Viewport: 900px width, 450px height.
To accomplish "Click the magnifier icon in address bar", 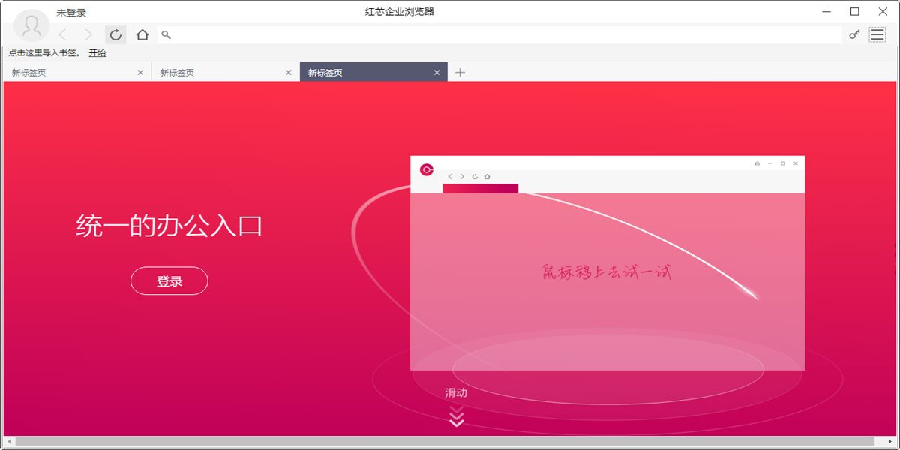I will point(166,34).
